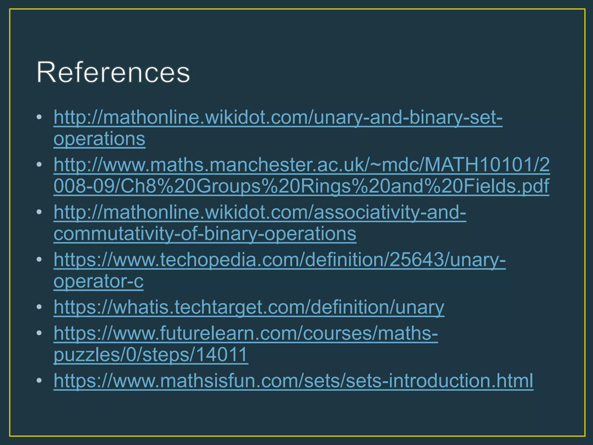The width and height of the screenshot is (593, 445).
Task: Click the bullet beside the mathsisfun link
Action: click(39, 380)
